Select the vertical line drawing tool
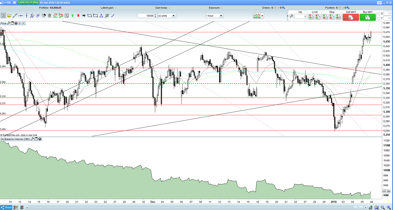Image resolution: width=393 pixels, height=210 pixels. pyautogui.click(x=27, y=15)
